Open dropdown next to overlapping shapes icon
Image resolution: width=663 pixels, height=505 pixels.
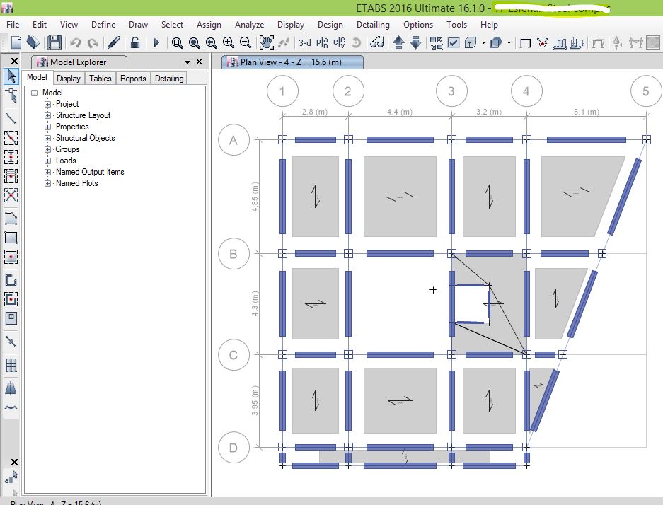(509, 42)
